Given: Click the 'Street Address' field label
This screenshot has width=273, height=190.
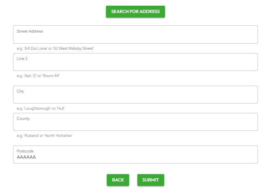Looking at the screenshot, I should point(30,31).
